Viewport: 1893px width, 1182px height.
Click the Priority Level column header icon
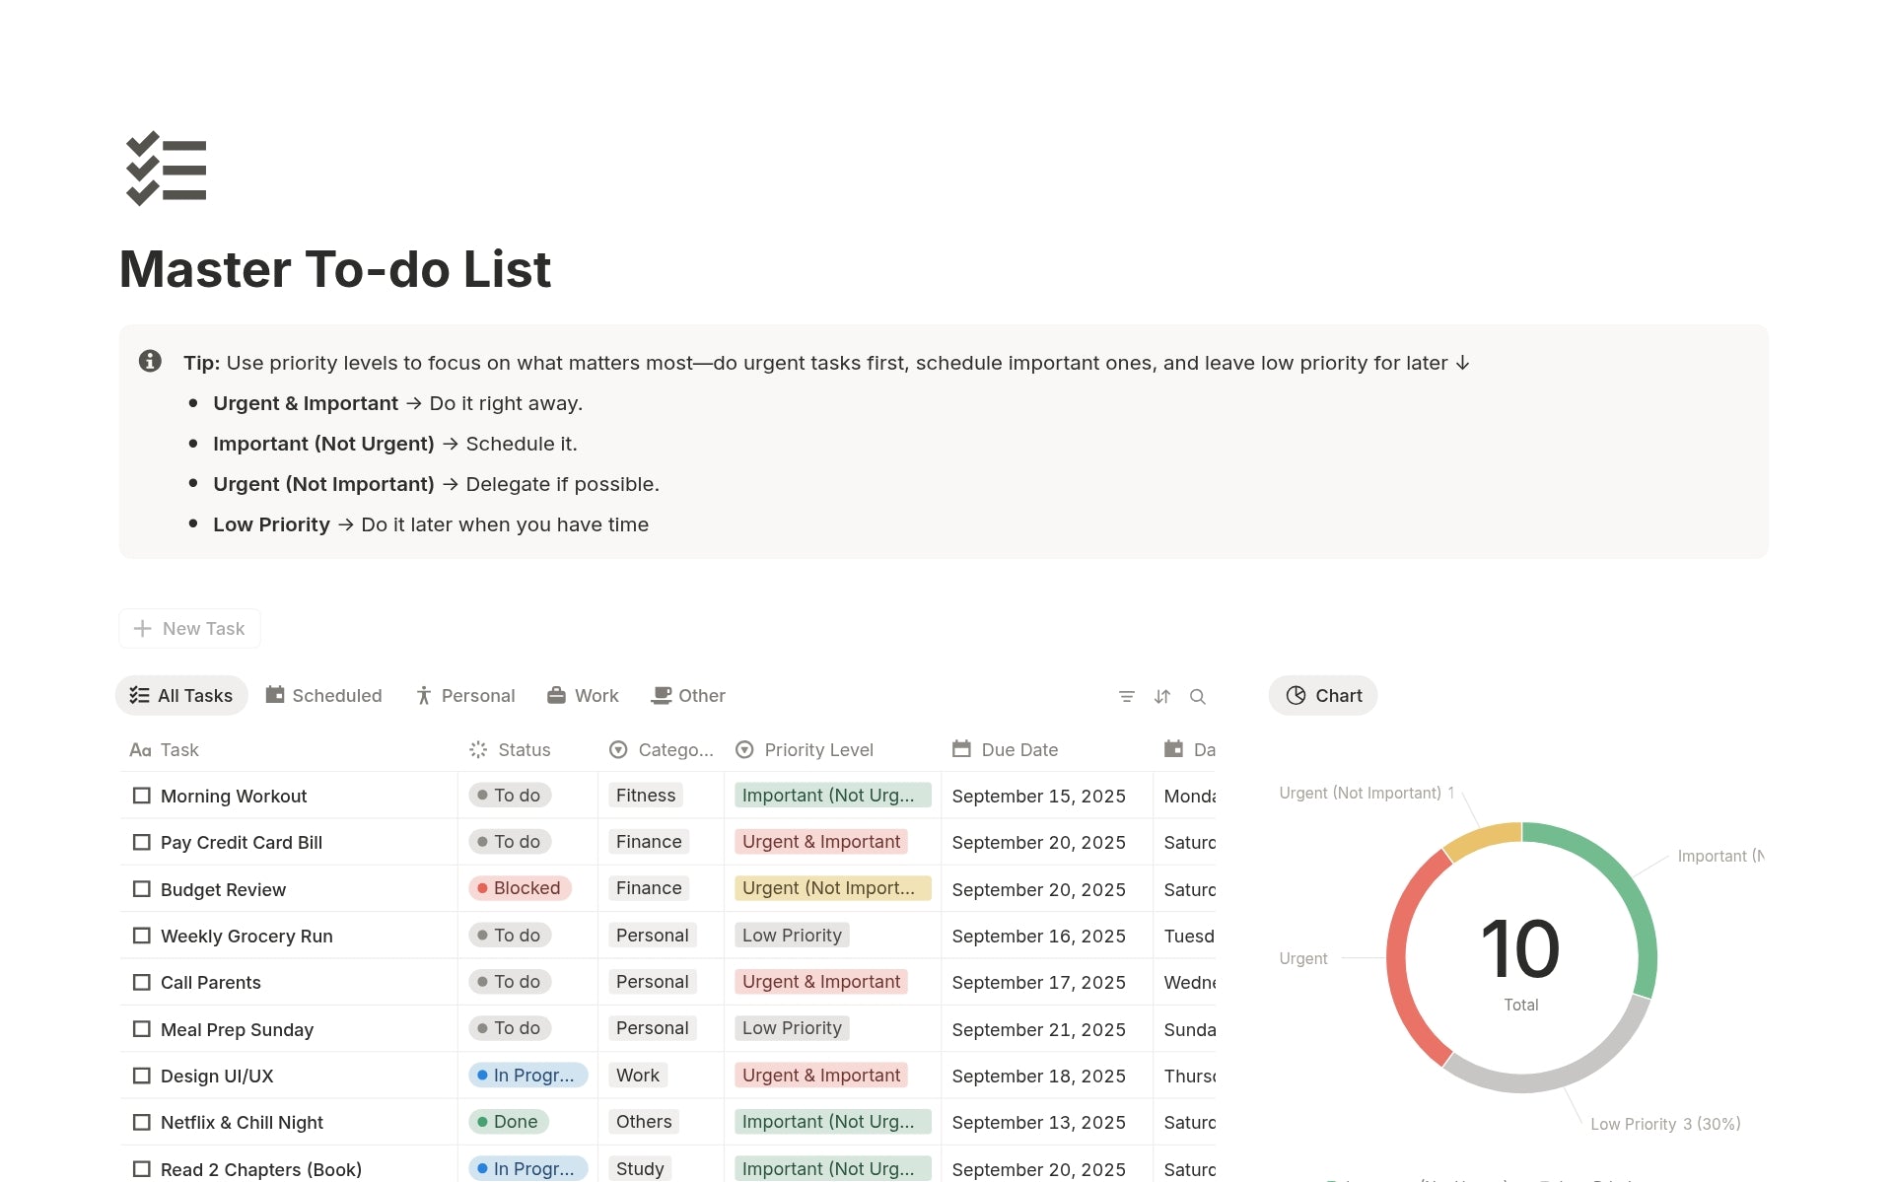click(x=744, y=749)
